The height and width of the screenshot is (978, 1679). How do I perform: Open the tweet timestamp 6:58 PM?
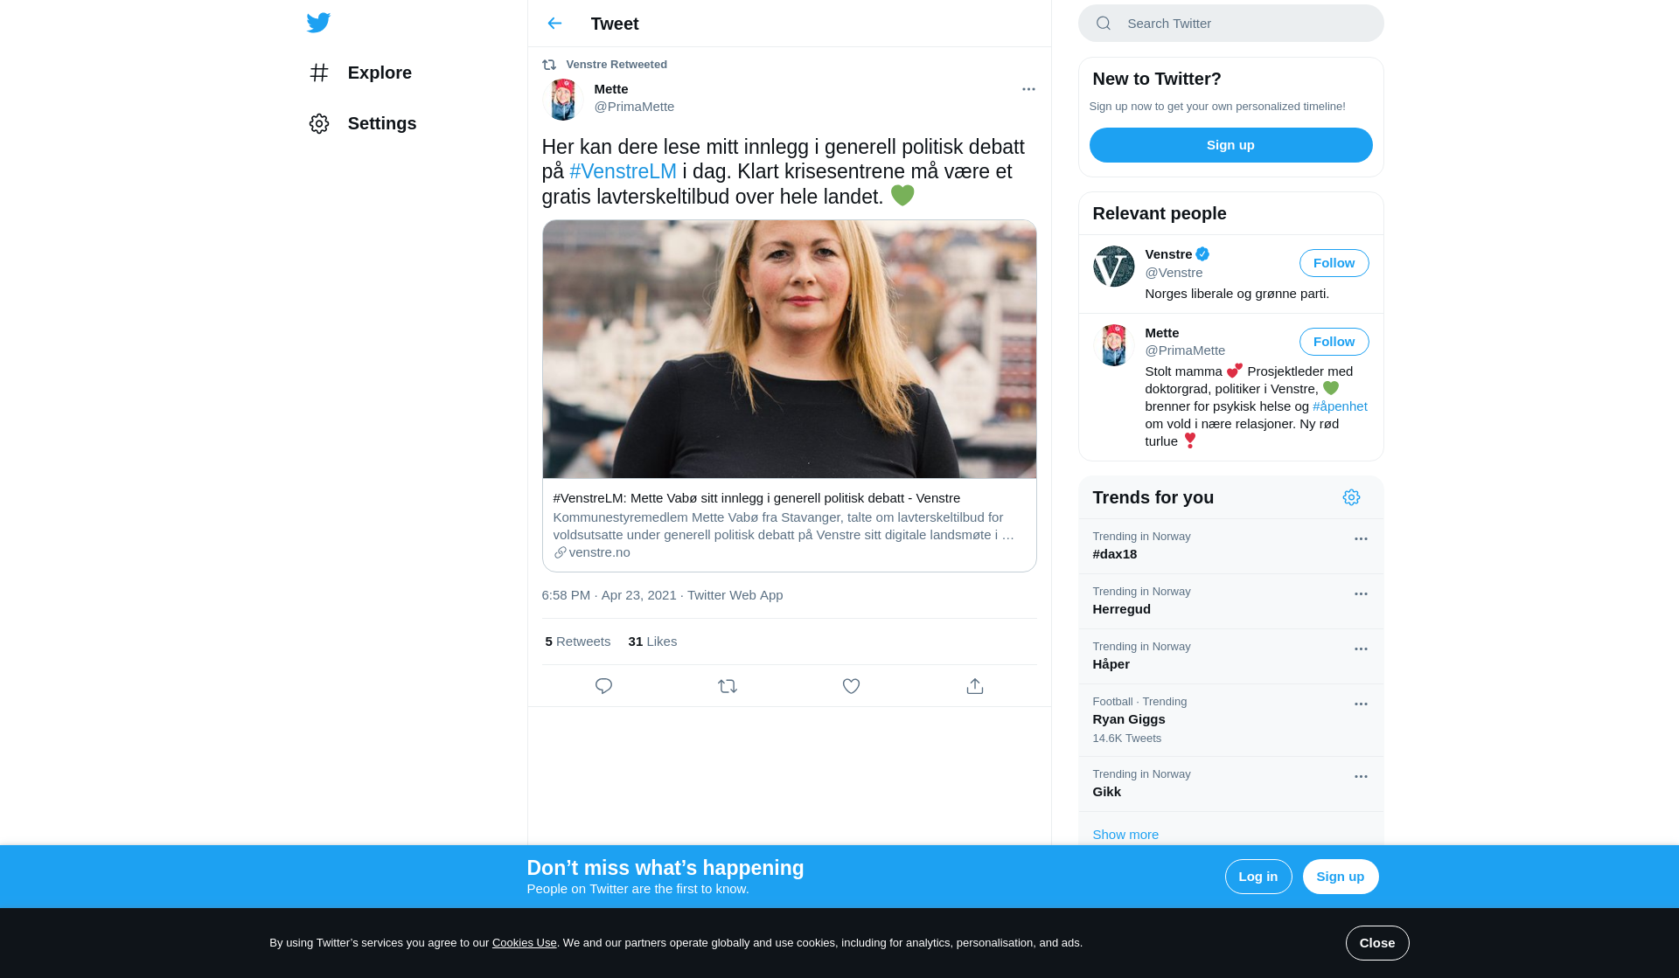click(x=609, y=595)
